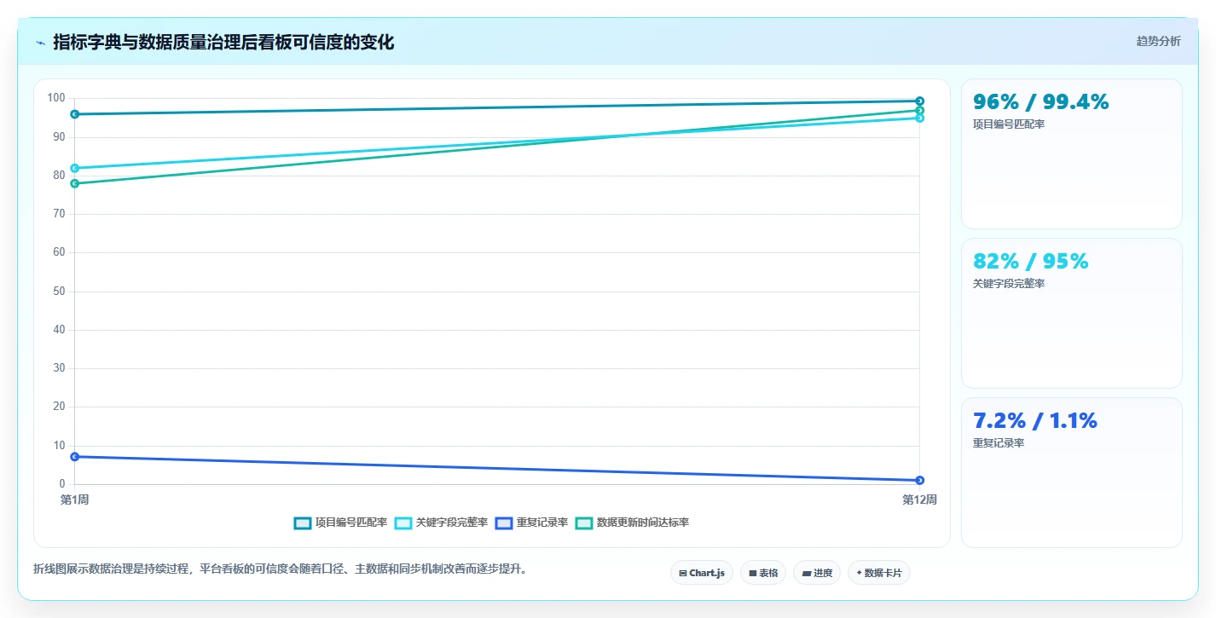Toggle 数据更新时间达标率 series in the legend

click(x=632, y=523)
